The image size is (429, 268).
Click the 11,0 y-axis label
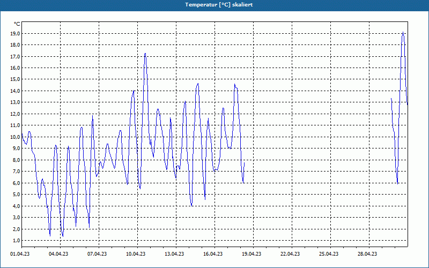tap(15, 125)
